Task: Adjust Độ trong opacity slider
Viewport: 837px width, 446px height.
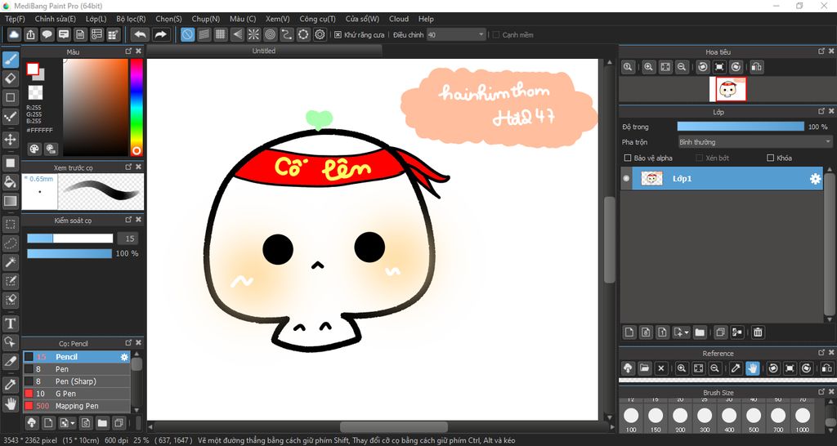Action: (x=741, y=127)
